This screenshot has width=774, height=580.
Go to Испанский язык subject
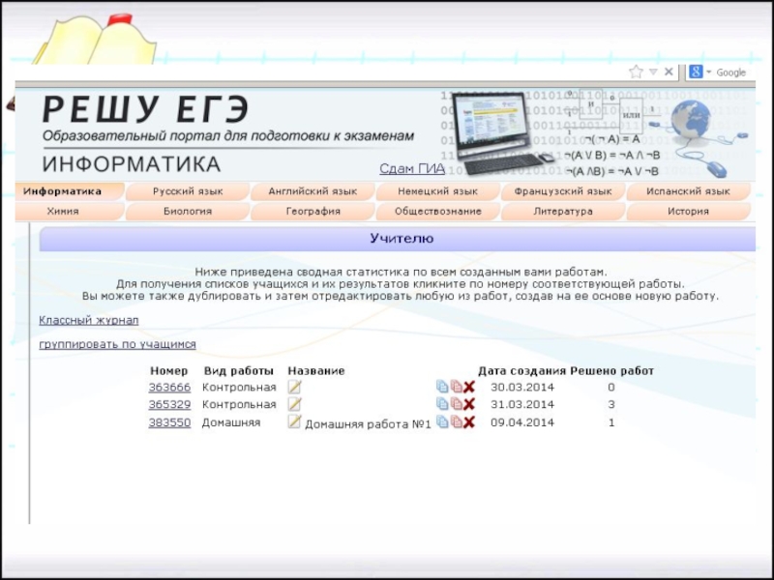pos(688,191)
